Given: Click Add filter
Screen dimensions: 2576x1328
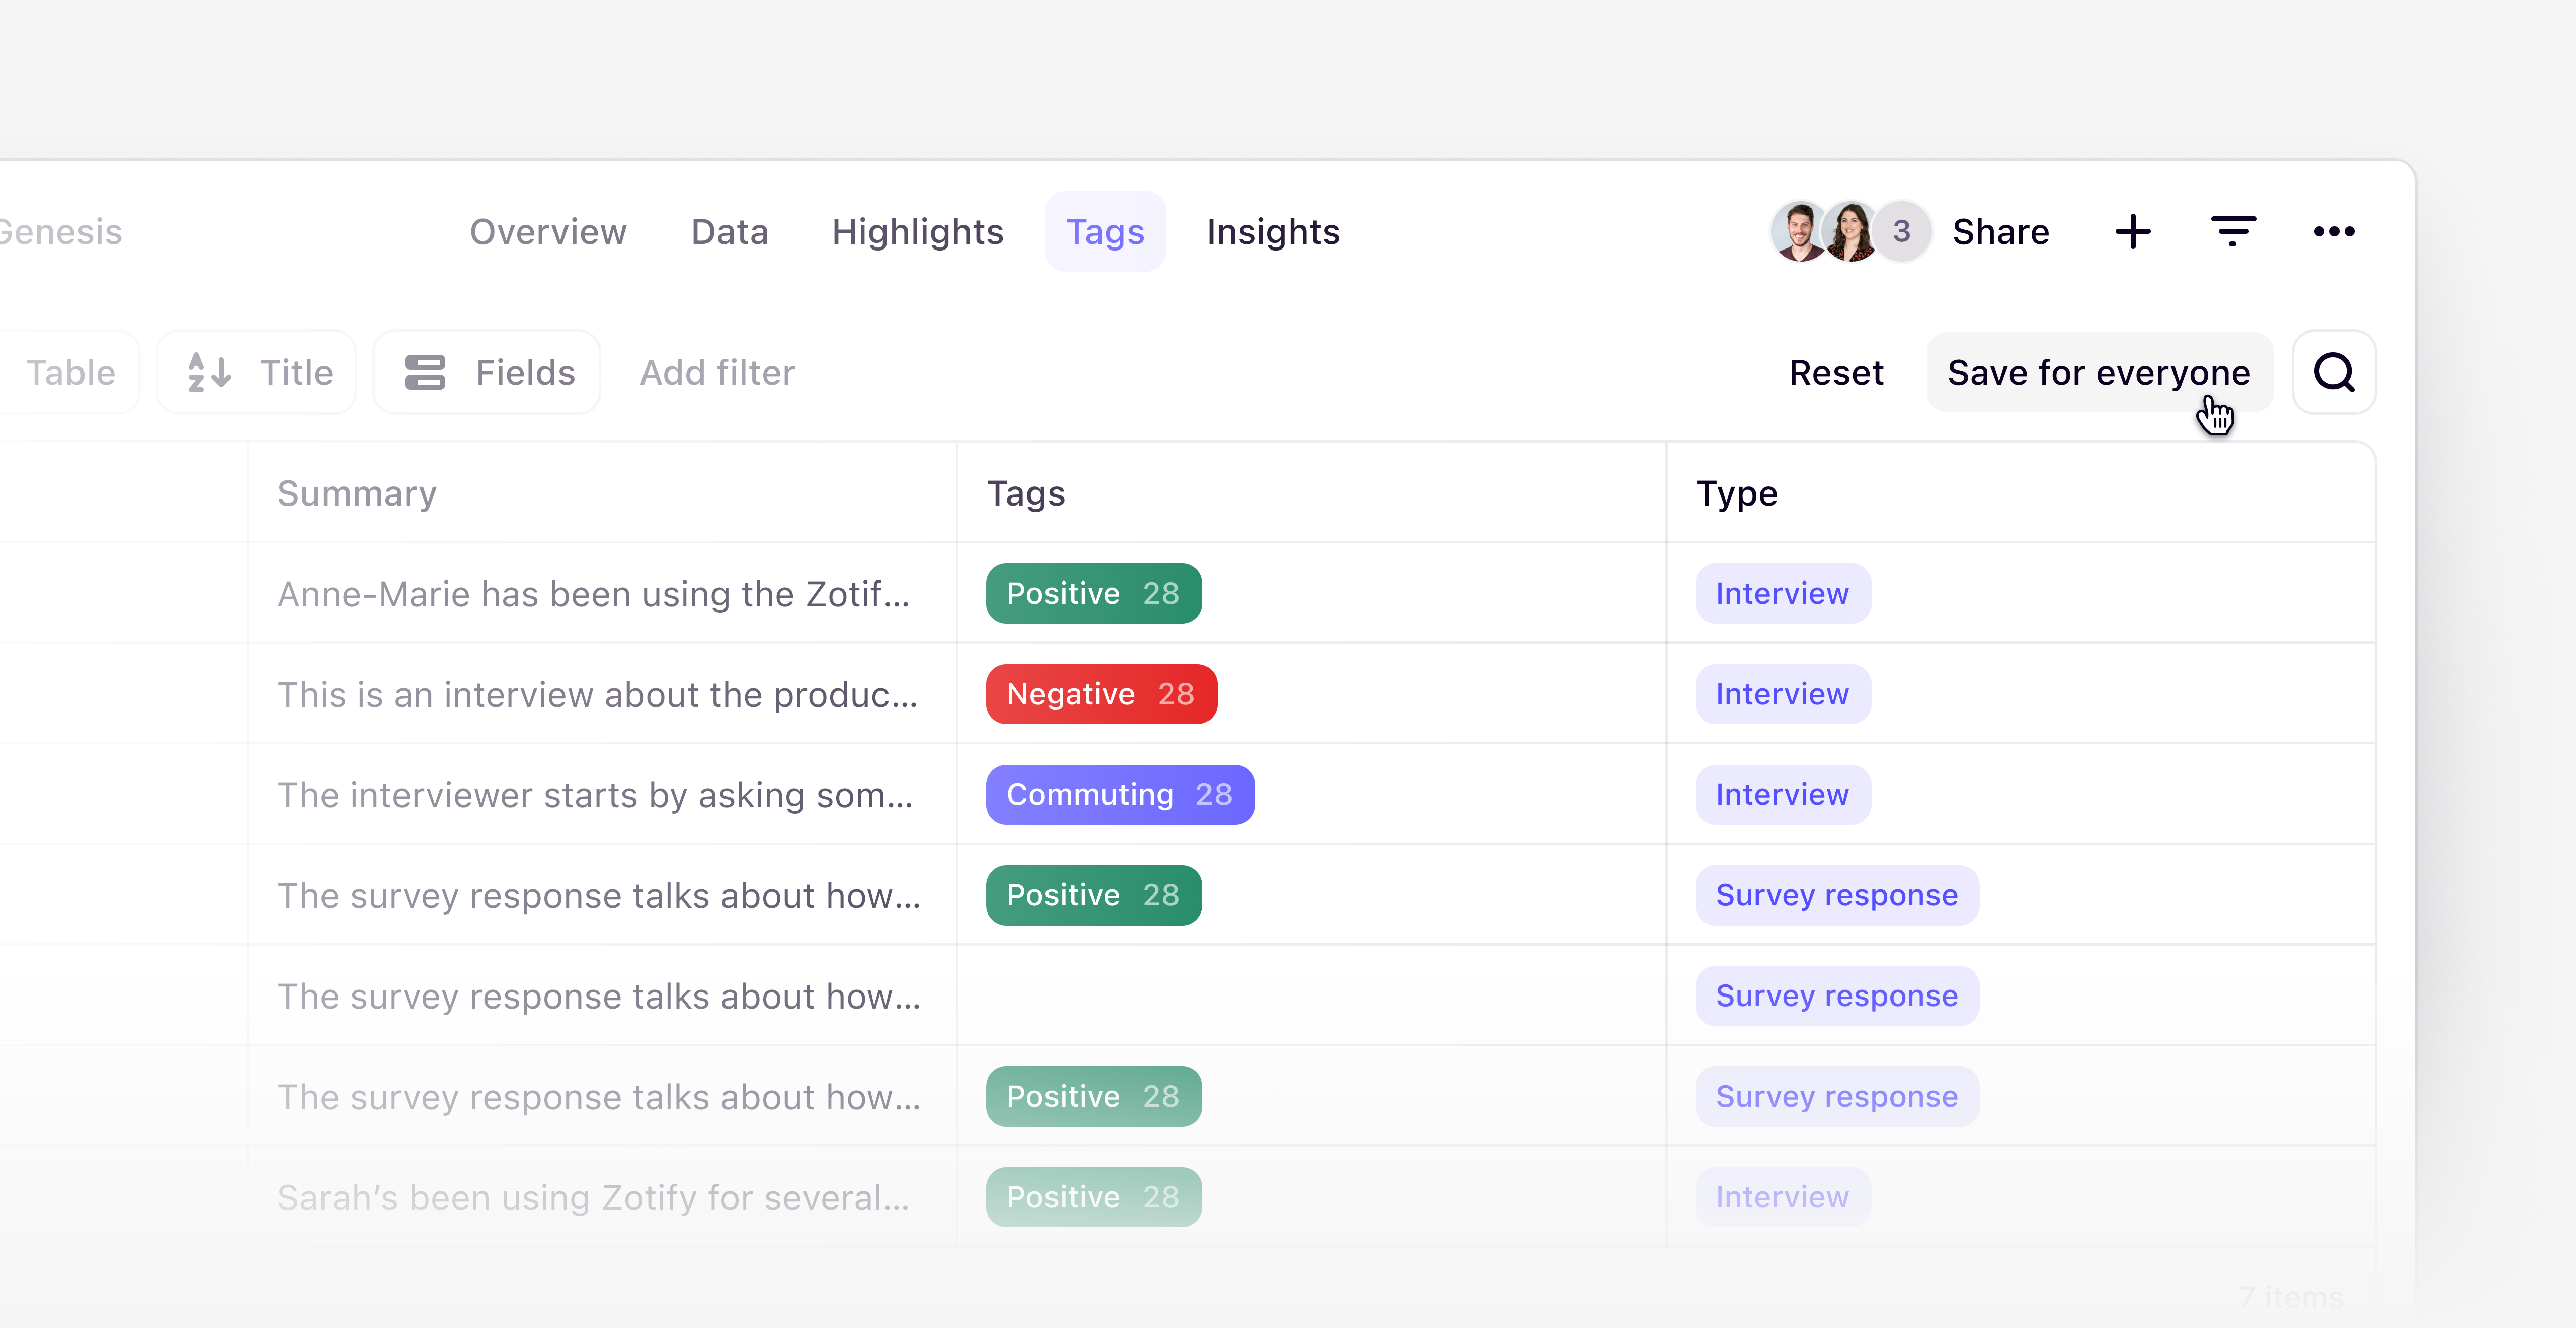Looking at the screenshot, I should 717,372.
